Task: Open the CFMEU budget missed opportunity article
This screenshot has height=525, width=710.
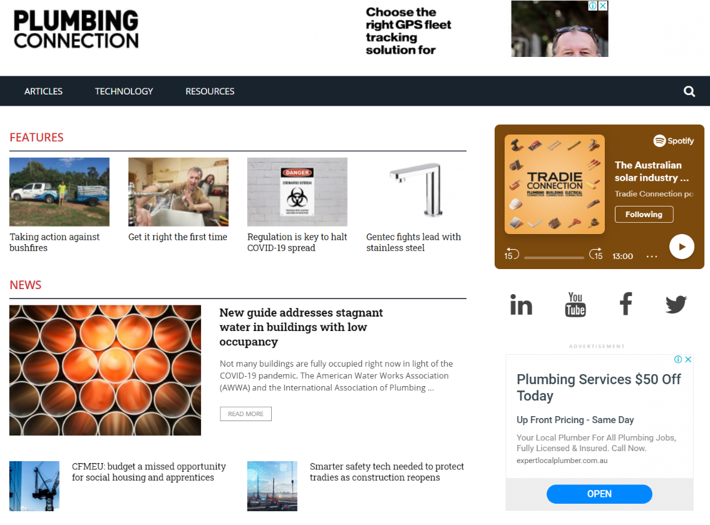Action: [x=148, y=472]
